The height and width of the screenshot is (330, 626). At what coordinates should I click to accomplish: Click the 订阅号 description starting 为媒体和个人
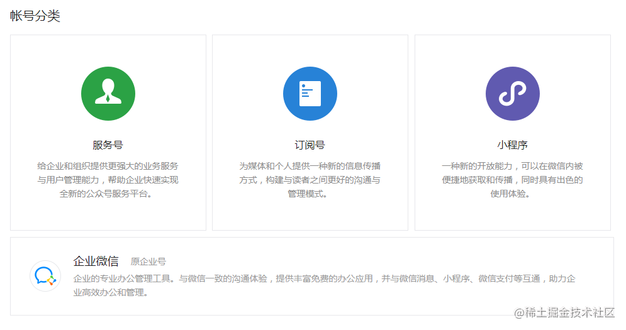[310, 180]
